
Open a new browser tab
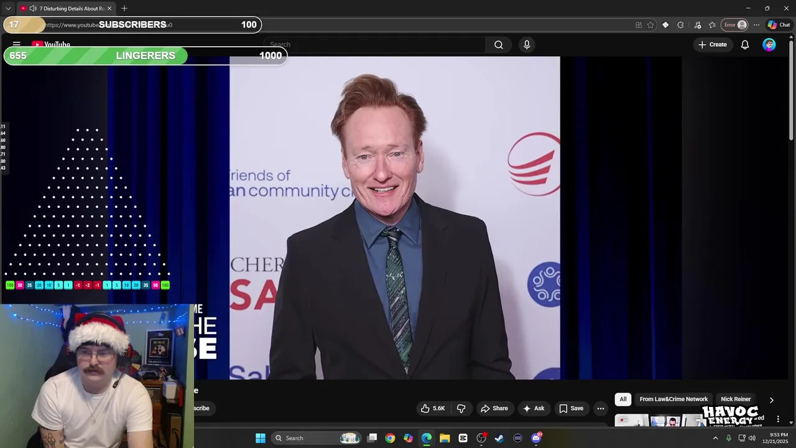[x=124, y=8]
